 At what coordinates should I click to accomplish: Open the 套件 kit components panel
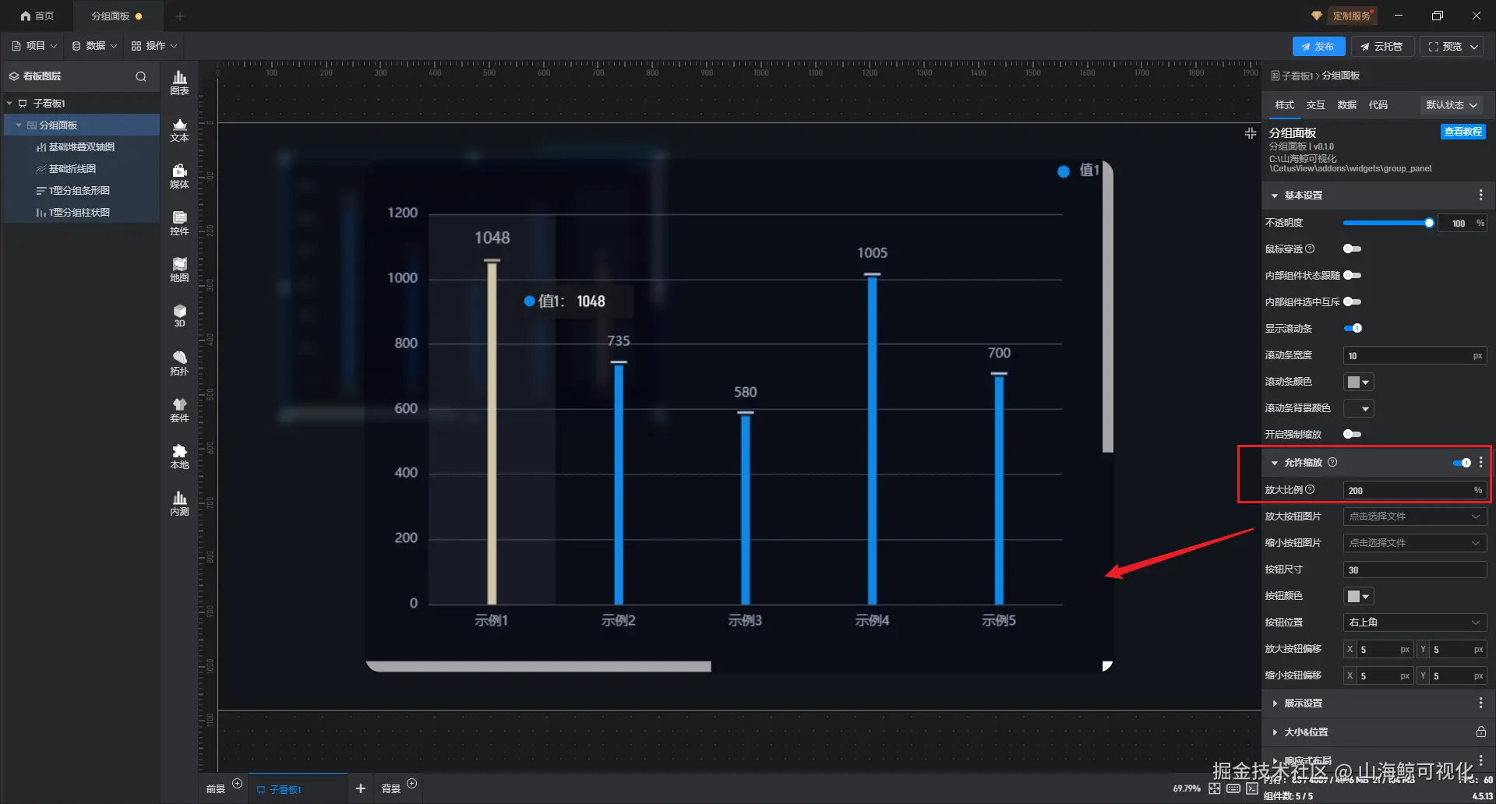click(x=179, y=410)
